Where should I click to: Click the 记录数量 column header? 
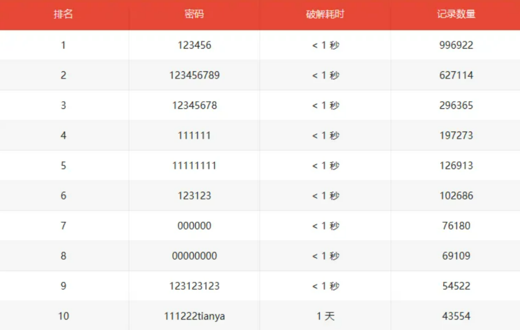point(456,14)
